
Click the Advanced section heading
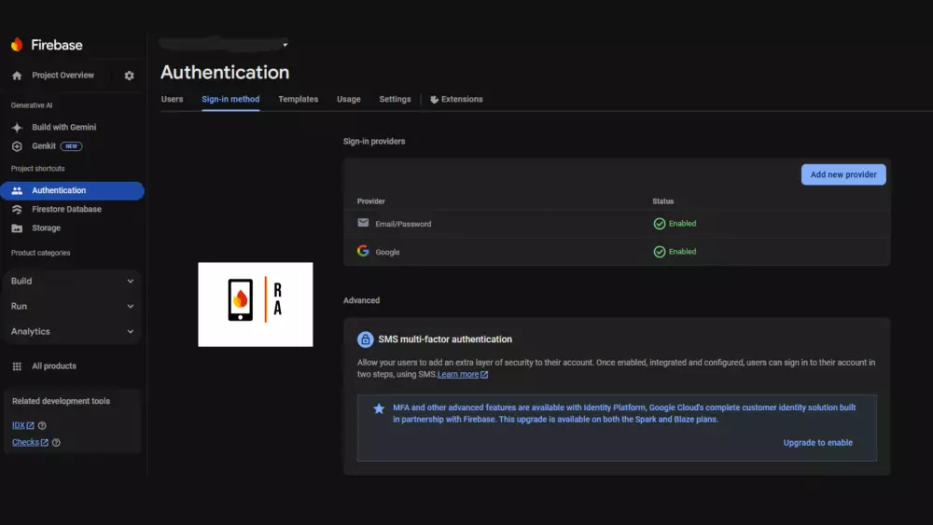pos(361,300)
